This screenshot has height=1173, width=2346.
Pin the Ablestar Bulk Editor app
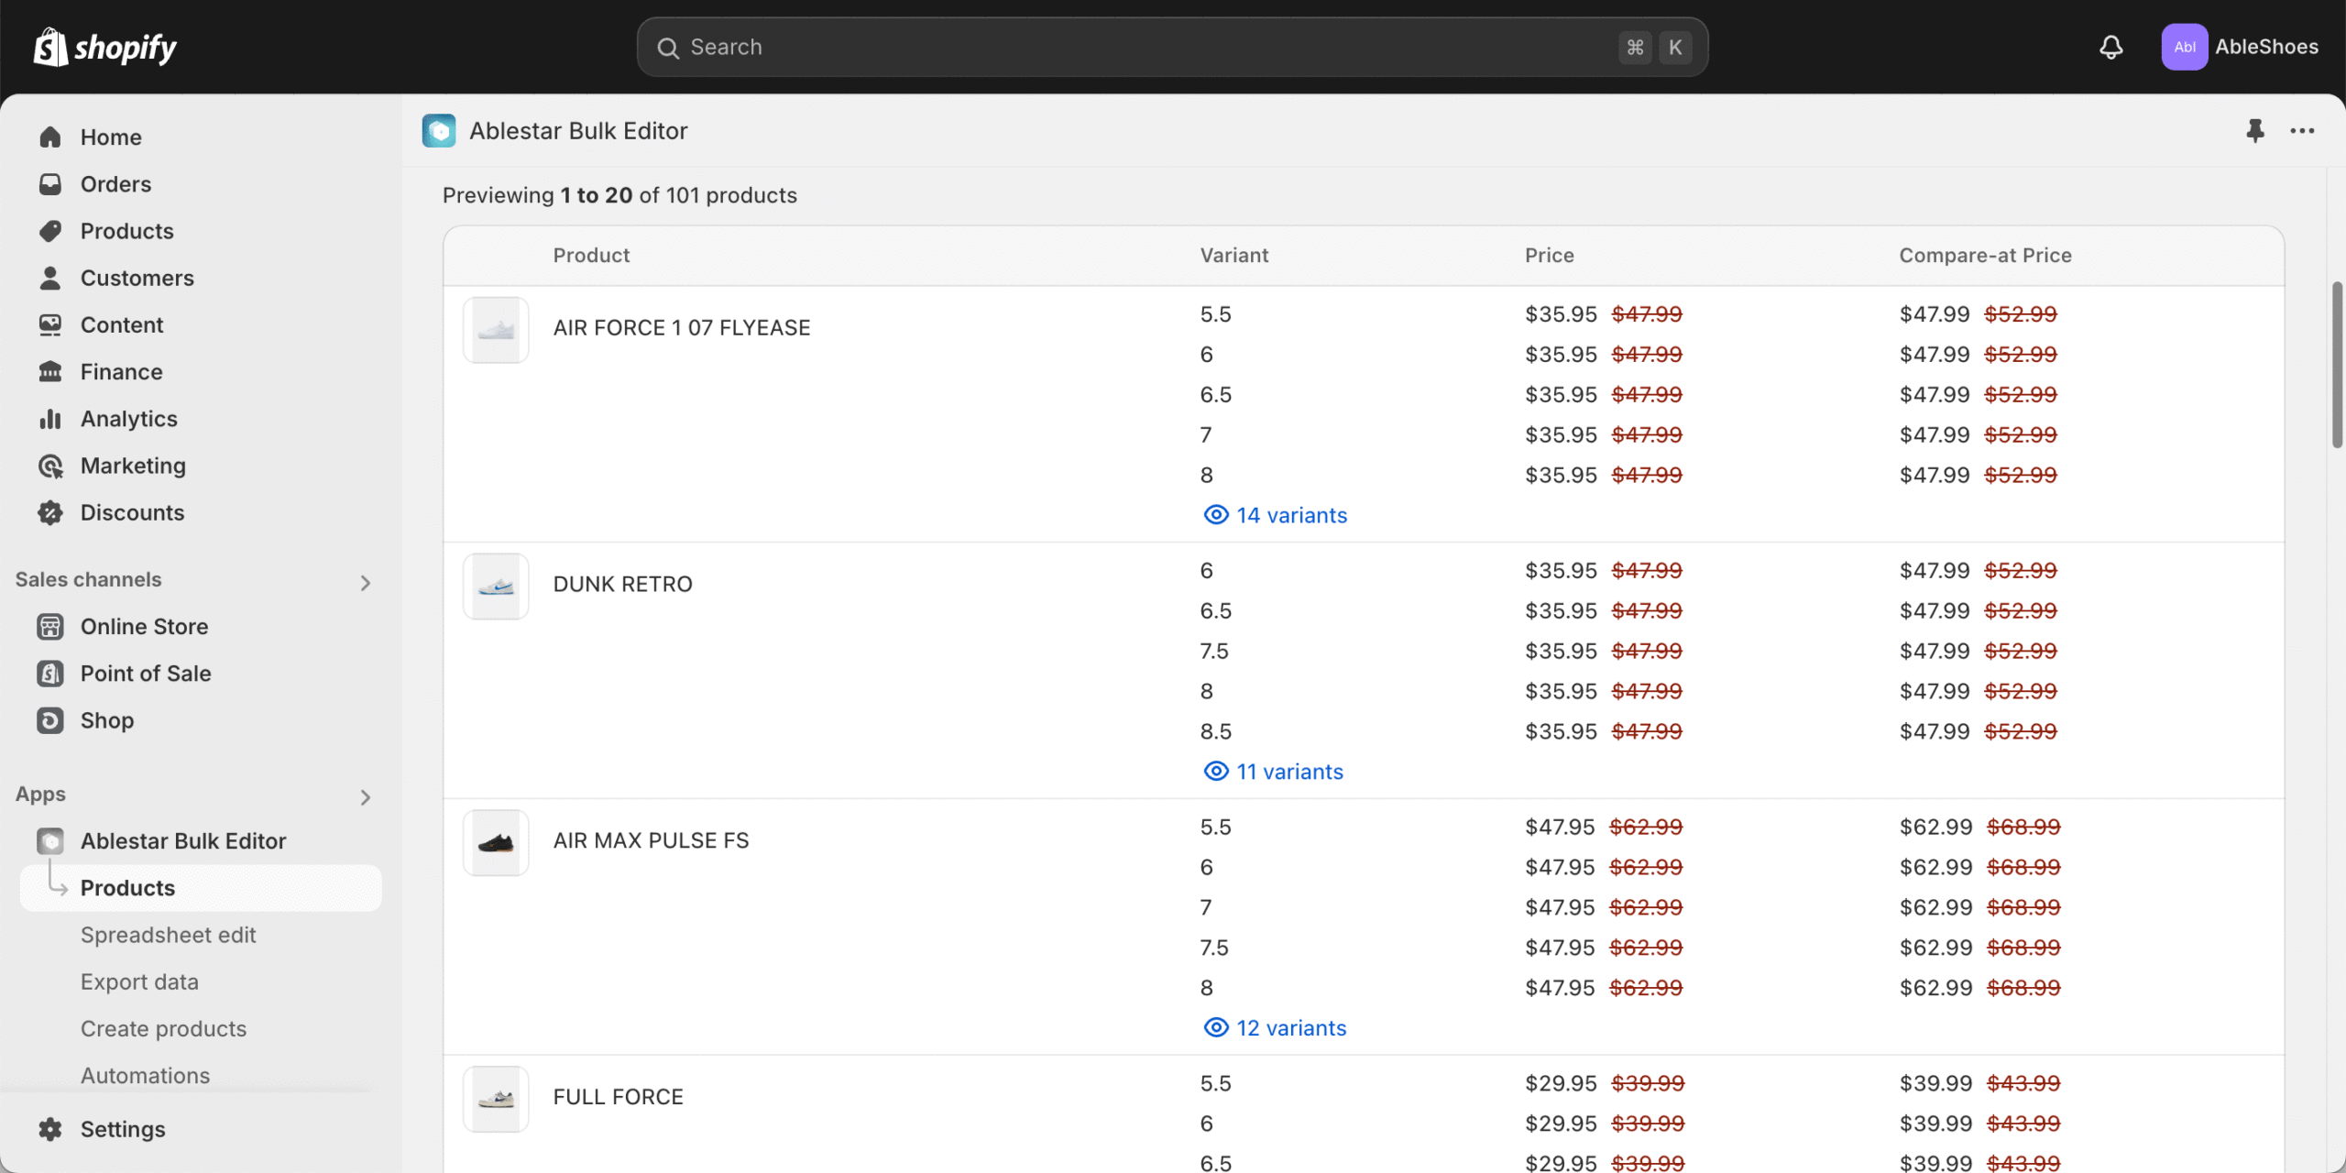click(x=2254, y=131)
